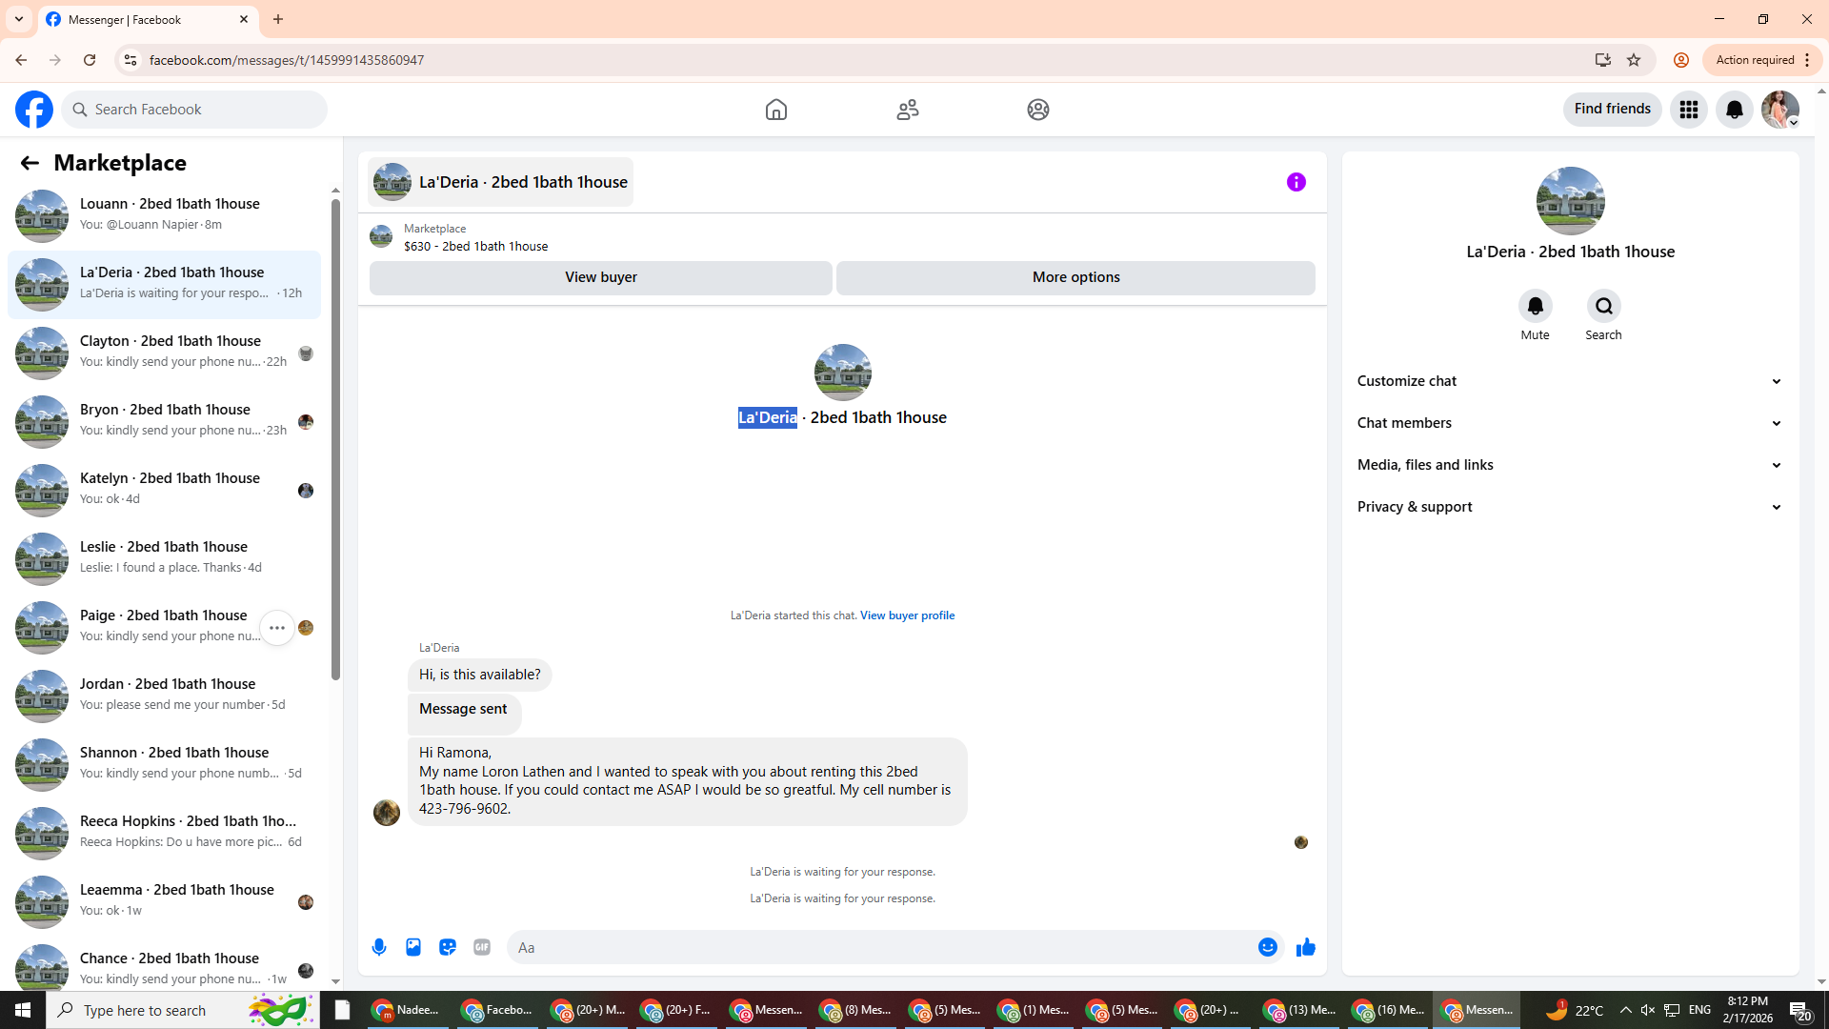This screenshot has height=1029, width=1829.
Task: Open the Facebook menu grid icon
Action: [1688, 110]
